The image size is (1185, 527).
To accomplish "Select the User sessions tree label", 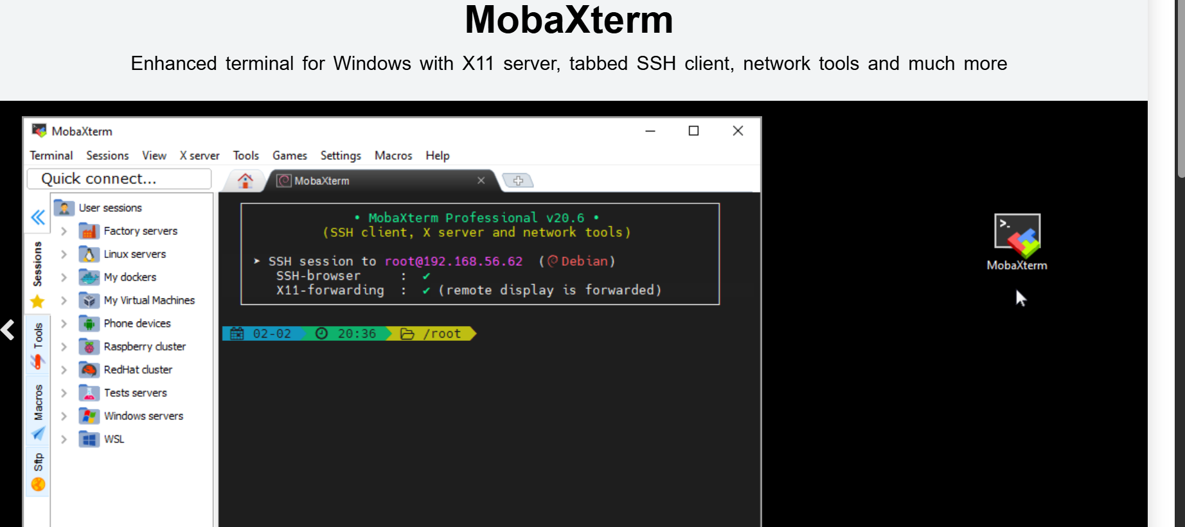I will coord(110,208).
